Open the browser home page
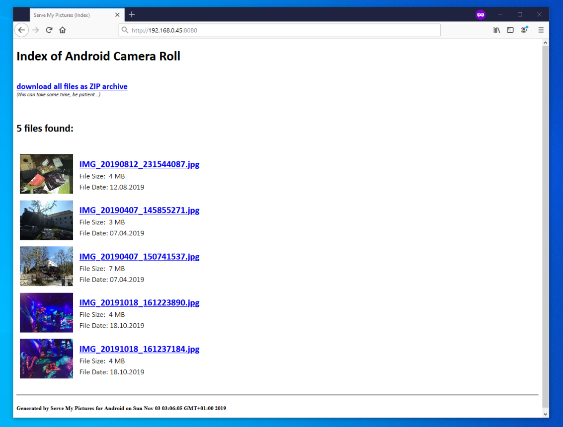Screen dimensions: 563x427 coord(63,30)
